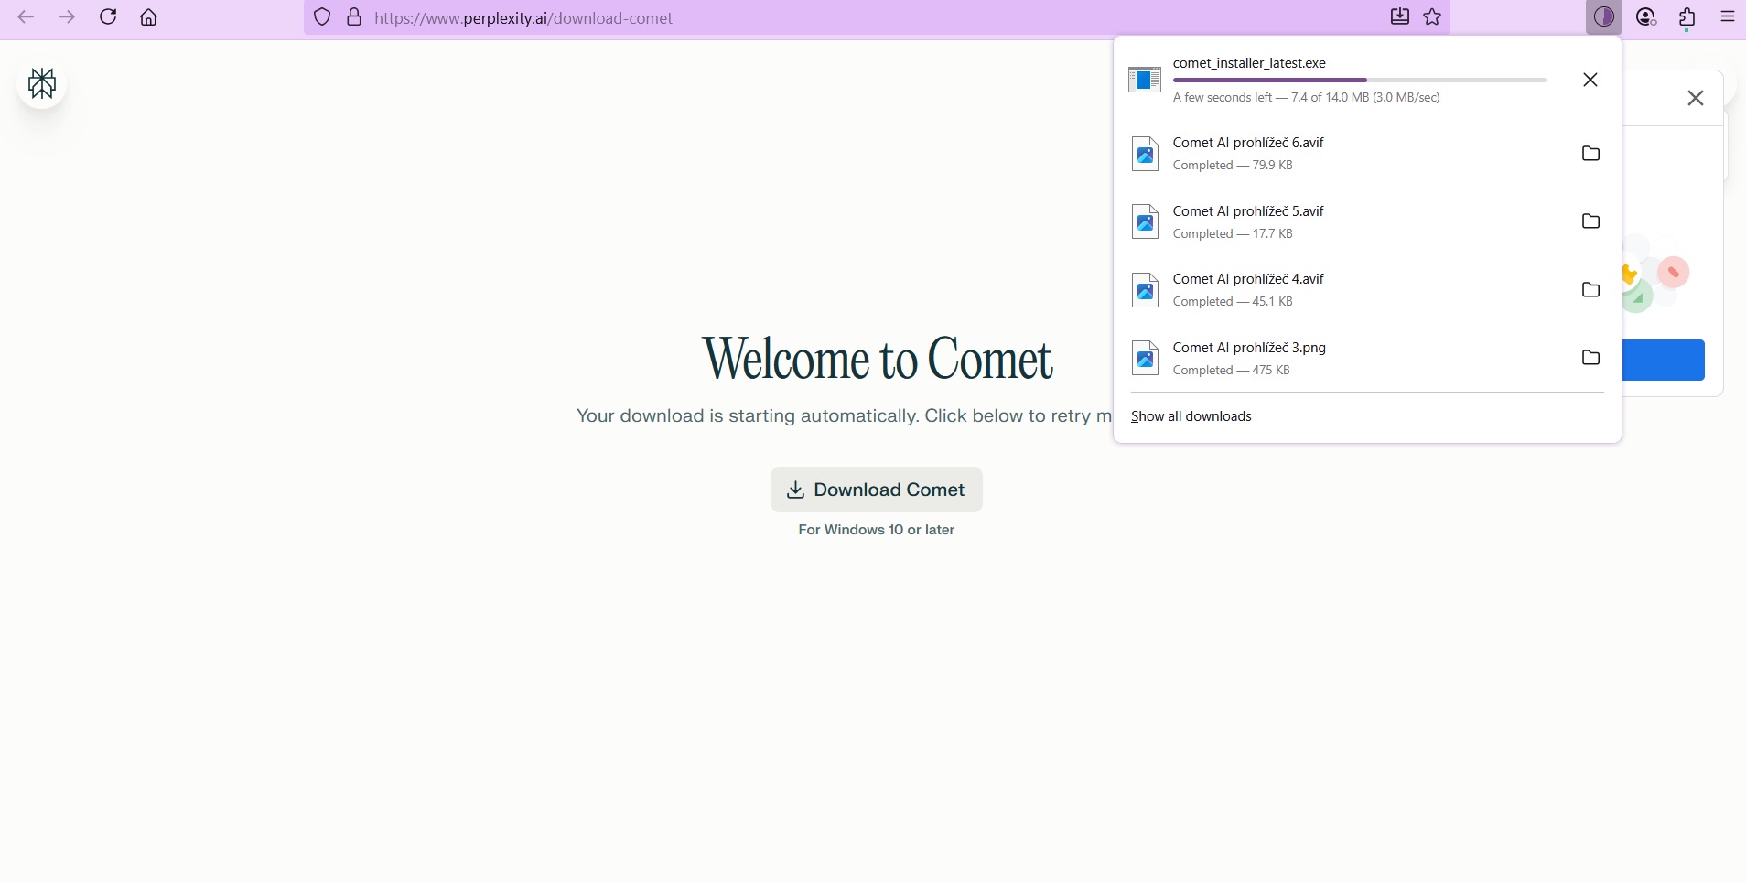Bookmark this page with star icon
Viewport: 1746px width, 883px height.
tap(1433, 17)
